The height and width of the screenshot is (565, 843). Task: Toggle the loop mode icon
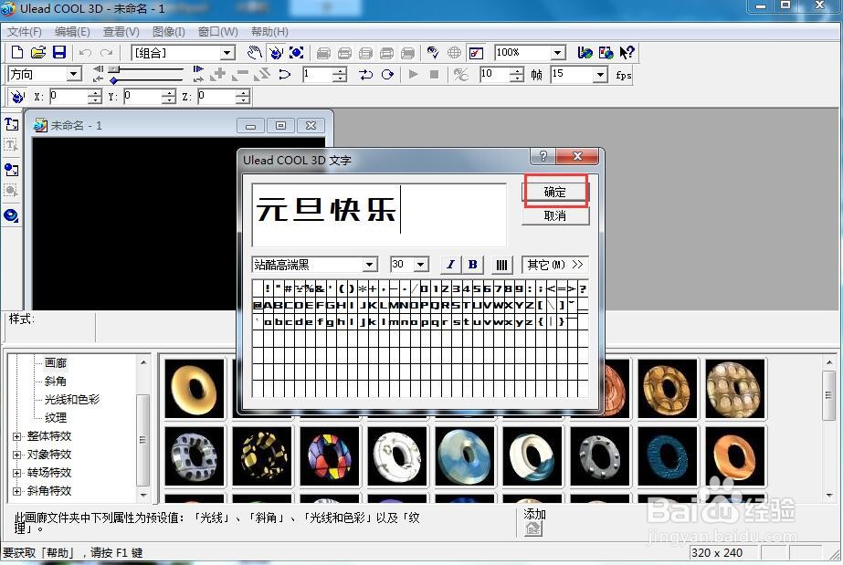(x=387, y=74)
